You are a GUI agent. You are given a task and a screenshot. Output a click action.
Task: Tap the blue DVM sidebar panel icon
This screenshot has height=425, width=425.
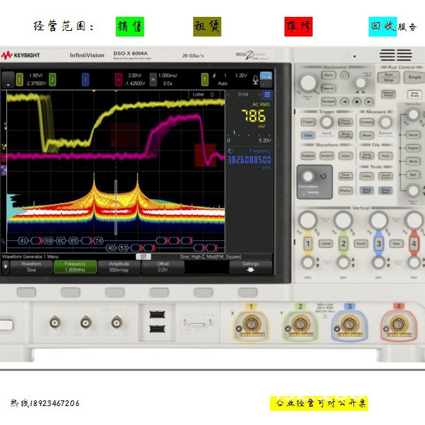267,94
